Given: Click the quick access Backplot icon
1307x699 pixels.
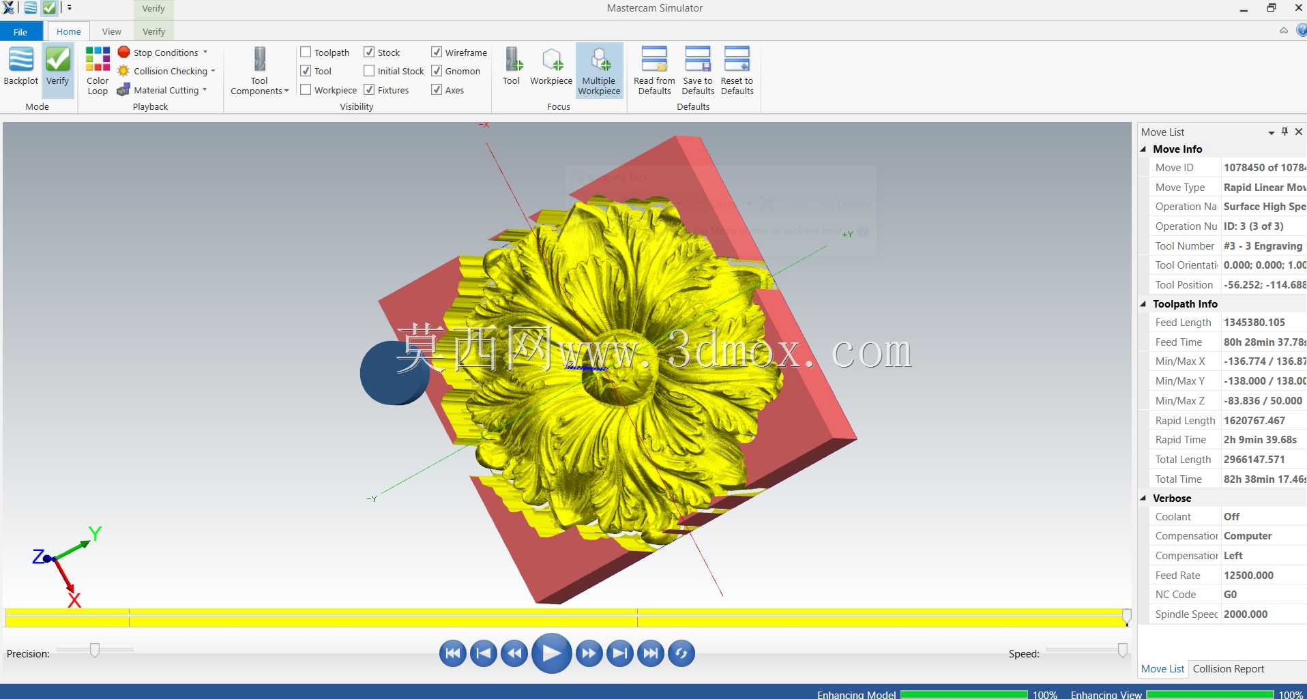Looking at the screenshot, I should [31, 8].
